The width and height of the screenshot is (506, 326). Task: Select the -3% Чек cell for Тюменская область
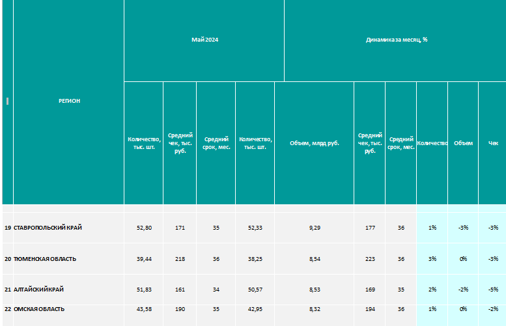pos(492,259)
